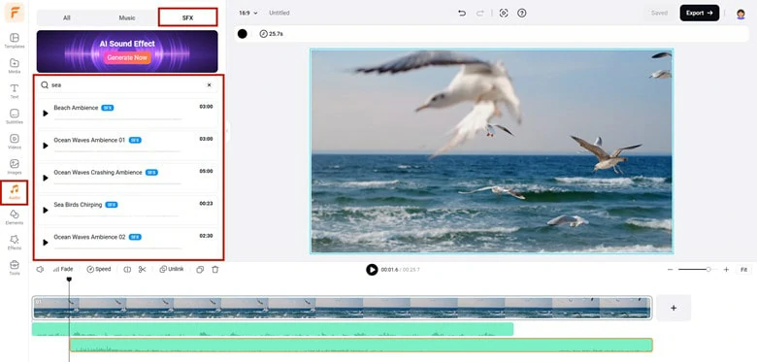The image size is (757, 362).
Task: Open the Media panel in sidebar
Action: (15, 66)
